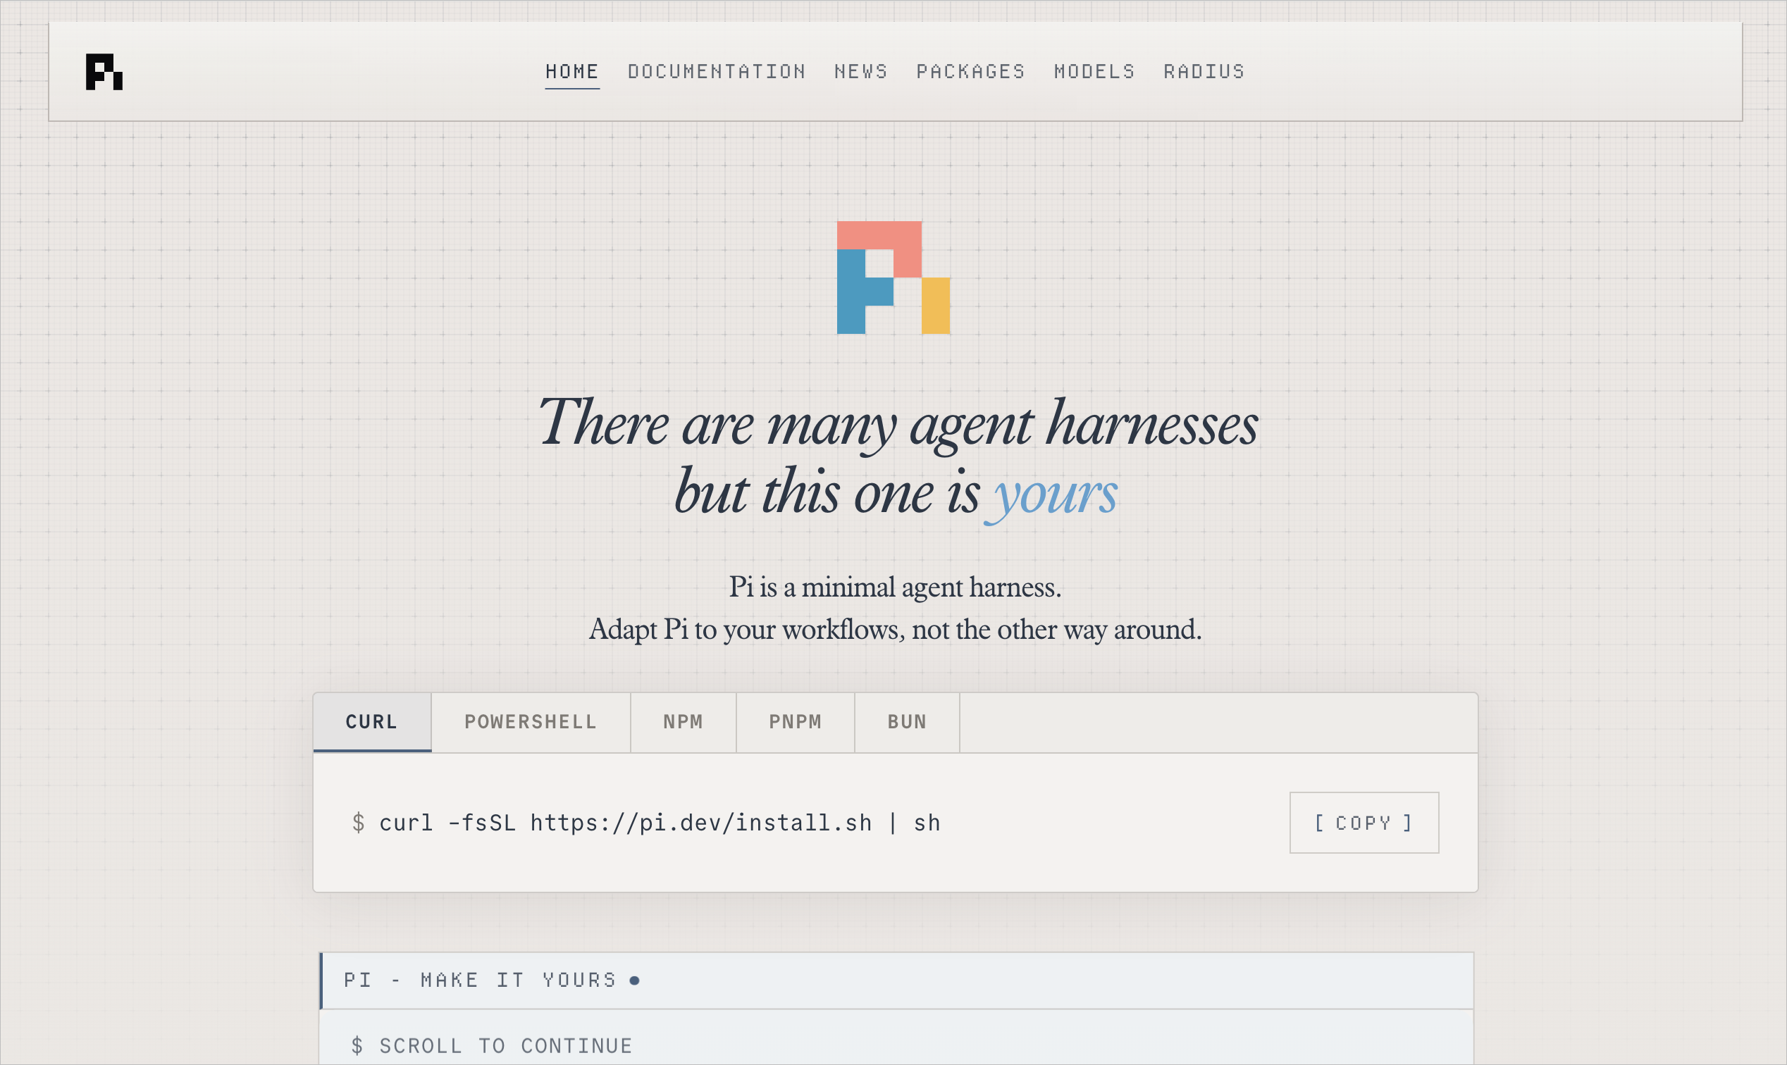
Task: Switch to the PowerShell tab
Action: pos(531,722)
